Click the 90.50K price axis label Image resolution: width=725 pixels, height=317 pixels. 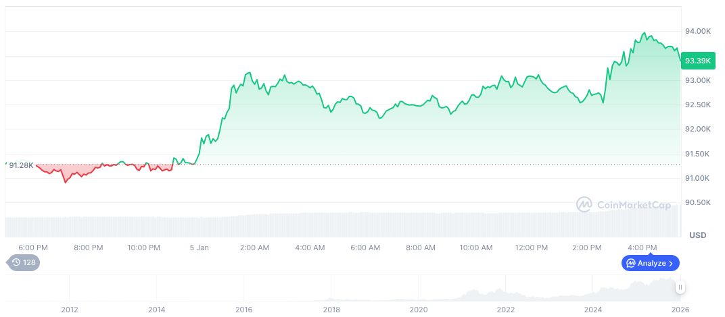click(x=698, y=202)
